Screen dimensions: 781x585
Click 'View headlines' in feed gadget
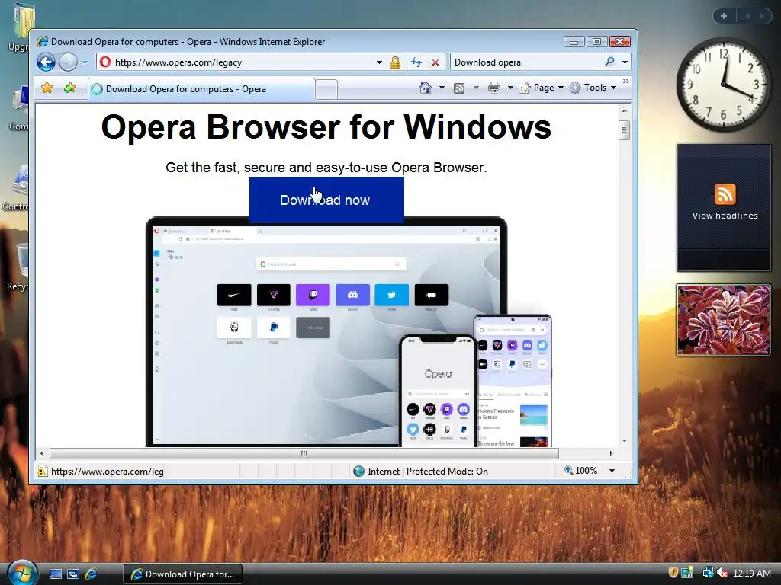pyautogui.click(x=725, y=216)
